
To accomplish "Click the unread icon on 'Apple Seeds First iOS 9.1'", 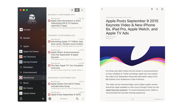I will (49, 84).
